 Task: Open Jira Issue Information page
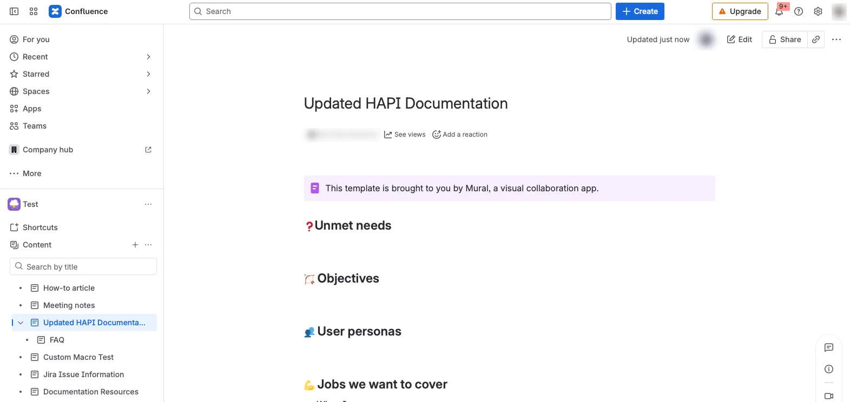[x=83, y=374]
